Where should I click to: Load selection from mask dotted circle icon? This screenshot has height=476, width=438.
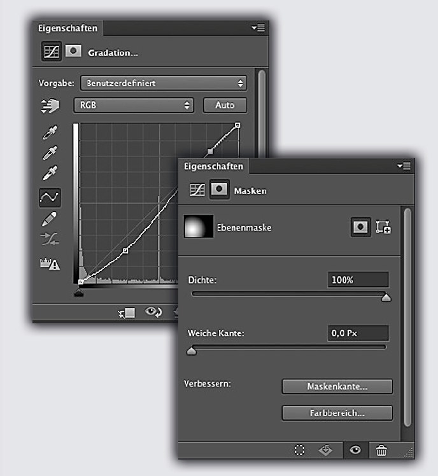[299, 450]
